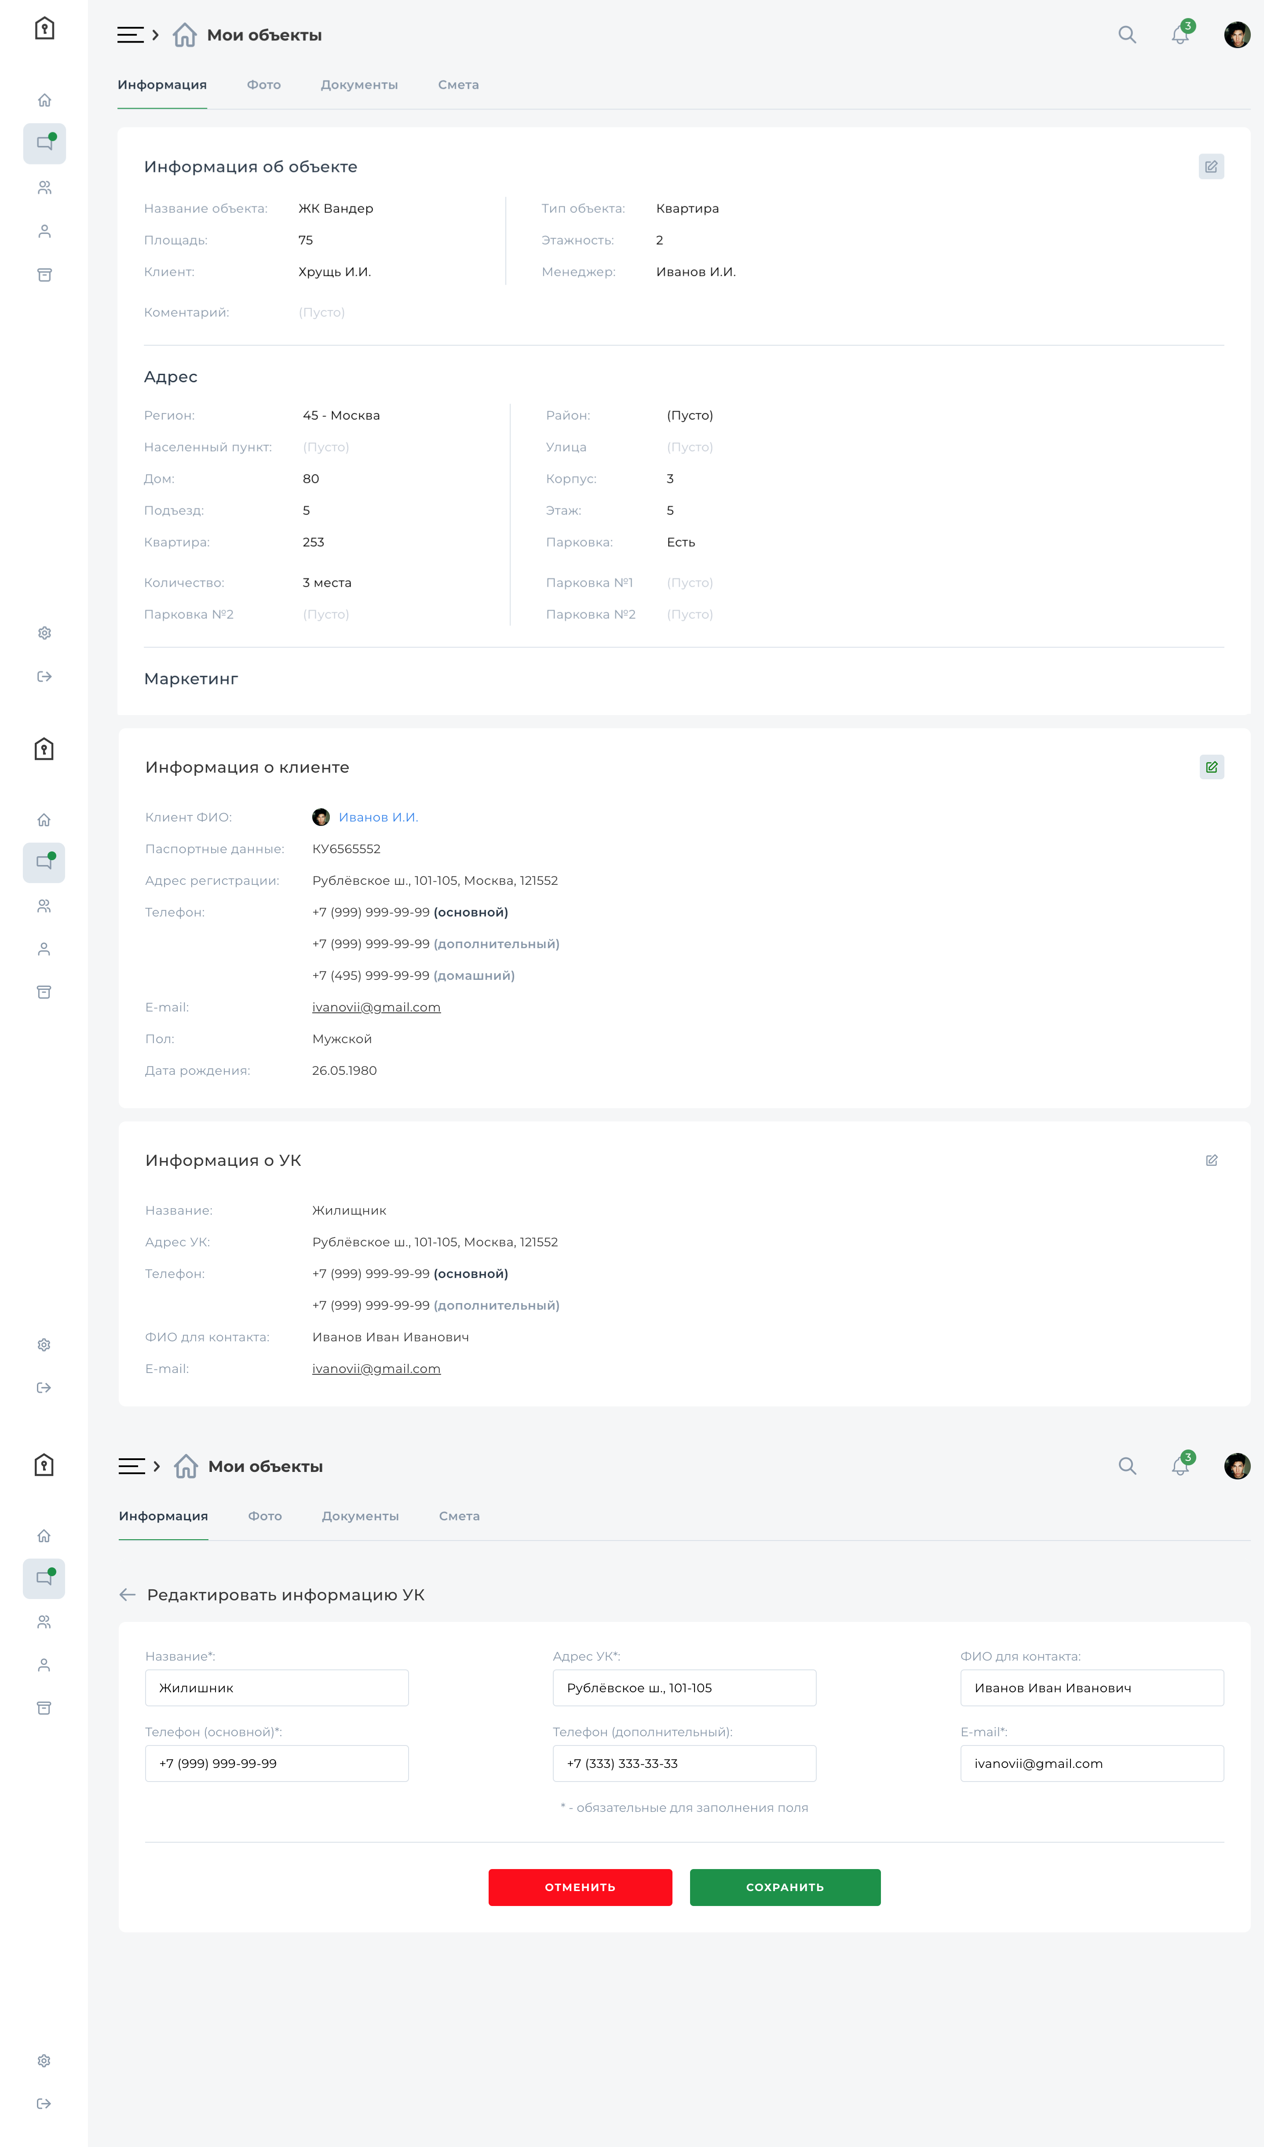1264x2147 pixels.
Task: Open the Информация о УК edit icon
Action: click(1211, 1161)
